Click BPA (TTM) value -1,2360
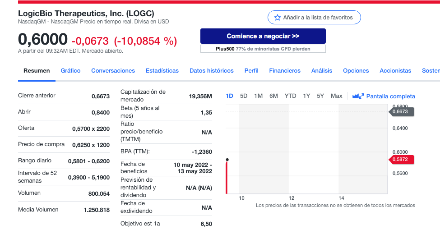The height and width of the screenshot is (239, 440). pyautogui.click(x=202, y=152)
